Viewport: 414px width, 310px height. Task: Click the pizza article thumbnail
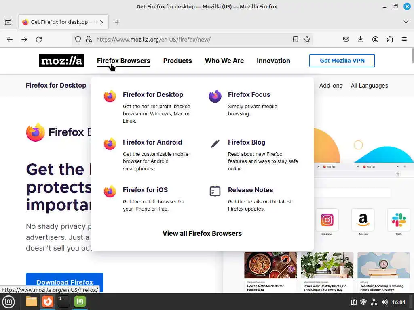[x=270, y=265]
